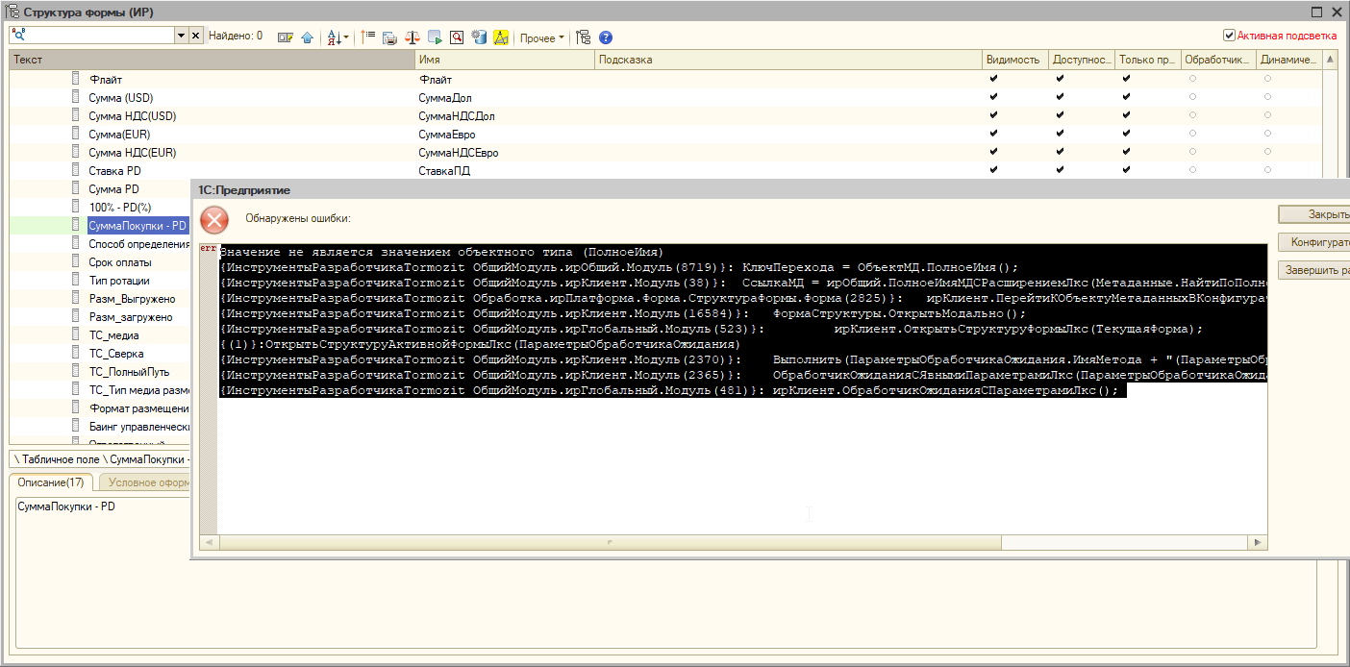Click the form structure tree icon
Image resolution: width=1350 pixels, height=667 pixels.
coord(583,37)
